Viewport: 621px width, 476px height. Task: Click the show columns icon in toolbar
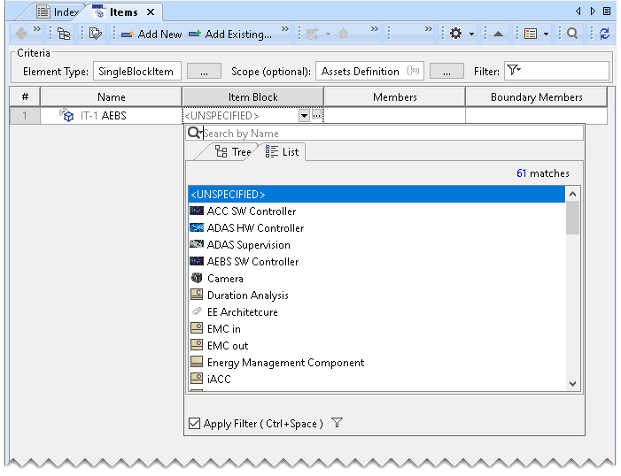(x=531, y=34)
